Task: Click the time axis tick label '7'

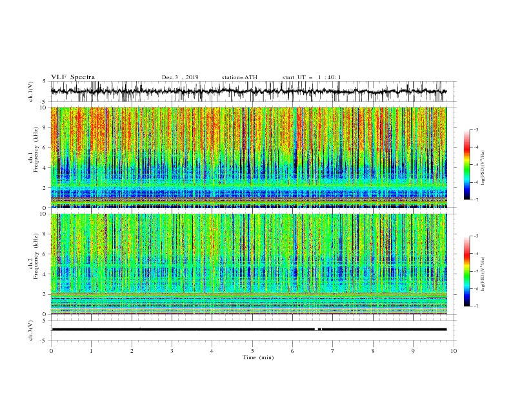Action: click(333, 351)
